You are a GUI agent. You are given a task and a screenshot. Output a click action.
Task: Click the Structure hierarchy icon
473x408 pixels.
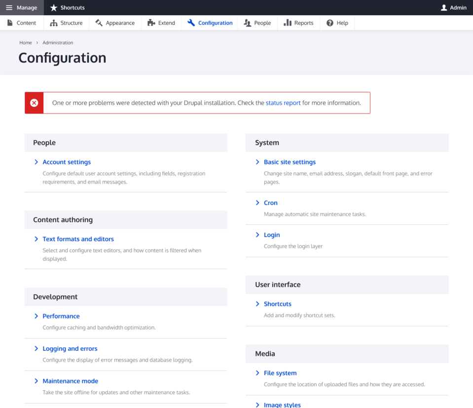click(x=54, y=23)
